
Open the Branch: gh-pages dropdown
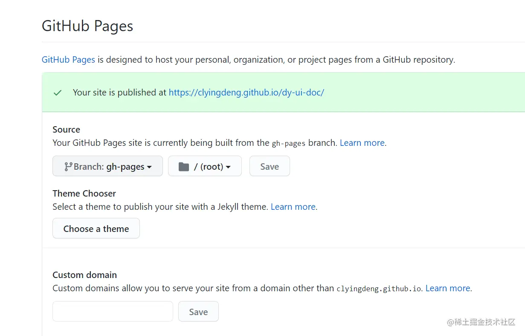107,166
